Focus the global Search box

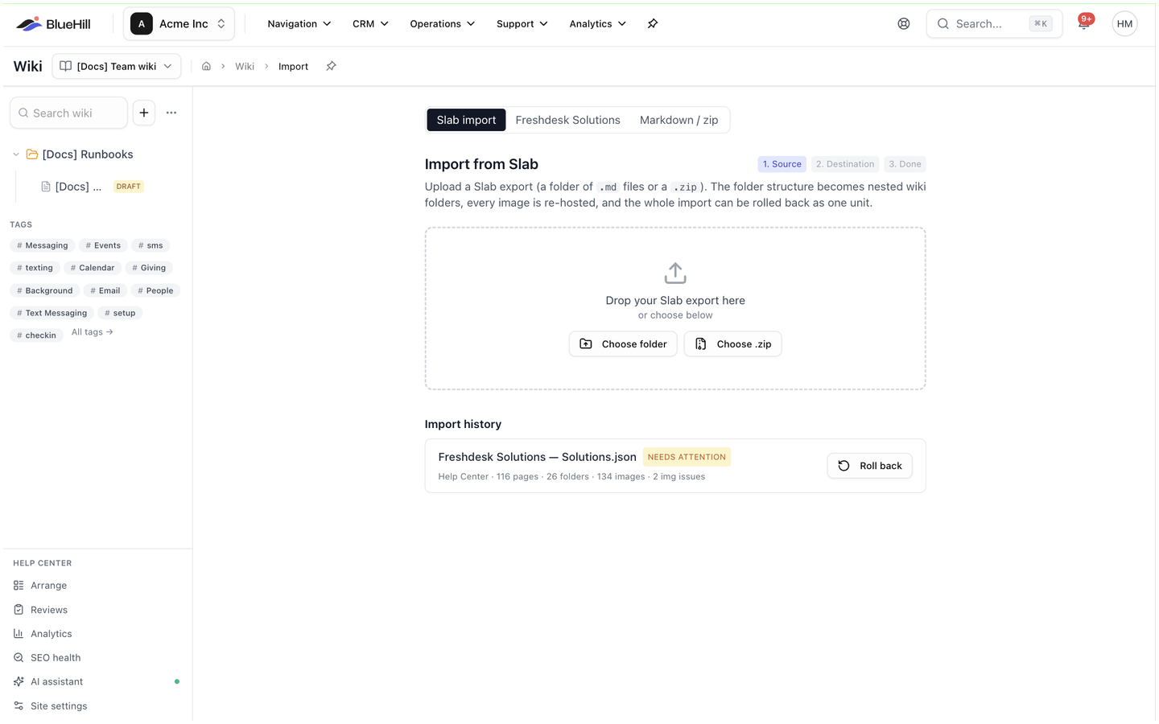pos(994,24)
